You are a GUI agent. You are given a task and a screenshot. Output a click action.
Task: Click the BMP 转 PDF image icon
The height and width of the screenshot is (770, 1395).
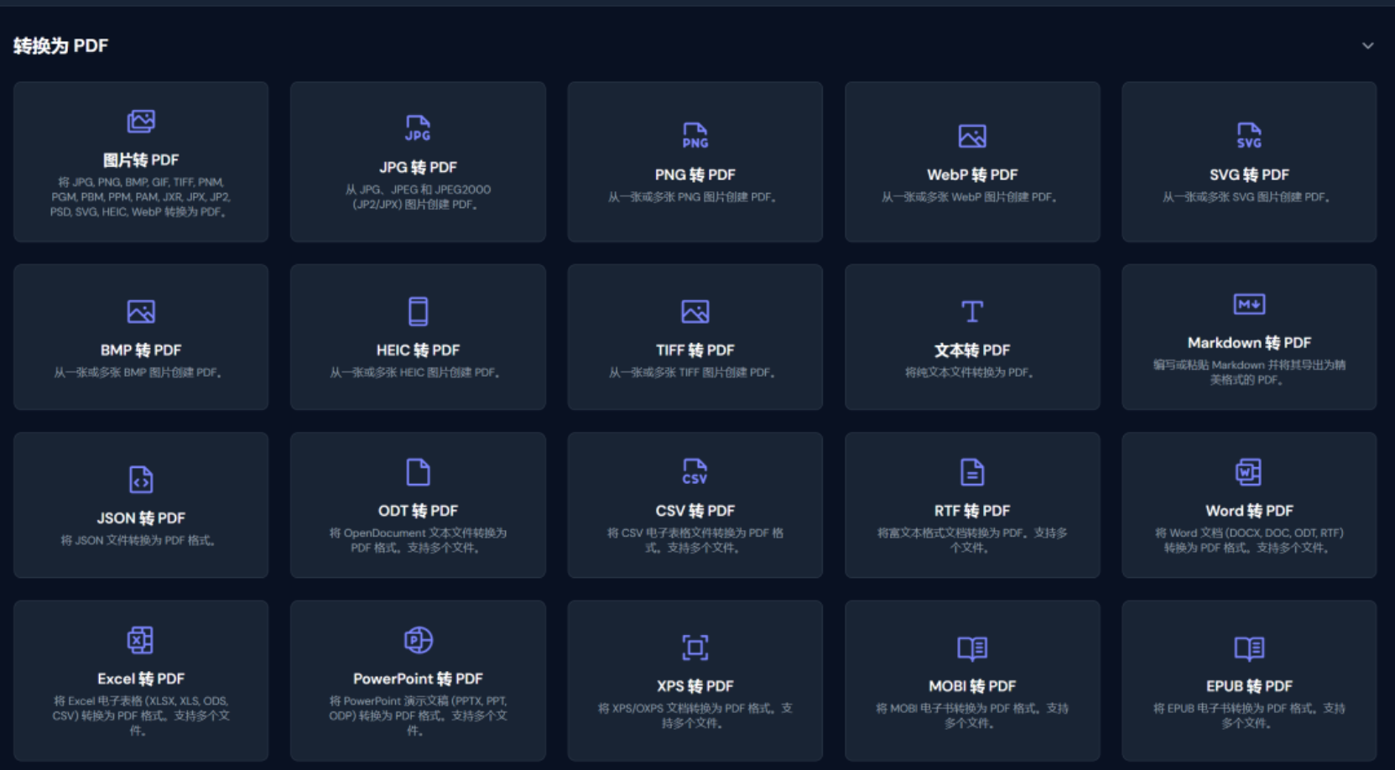[x=141, y=312]
